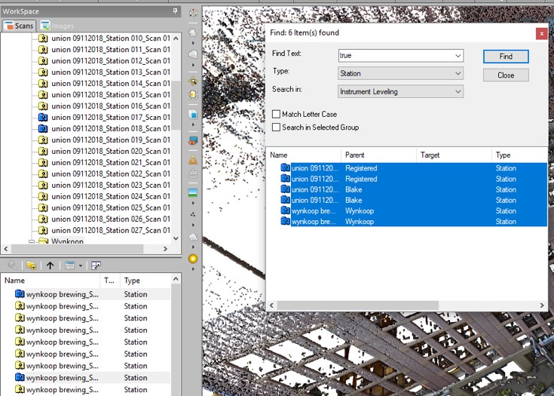Switch to the Scans tab
Image resolution: width=554 pixels, height=396 pixels.
coord(19,26)
